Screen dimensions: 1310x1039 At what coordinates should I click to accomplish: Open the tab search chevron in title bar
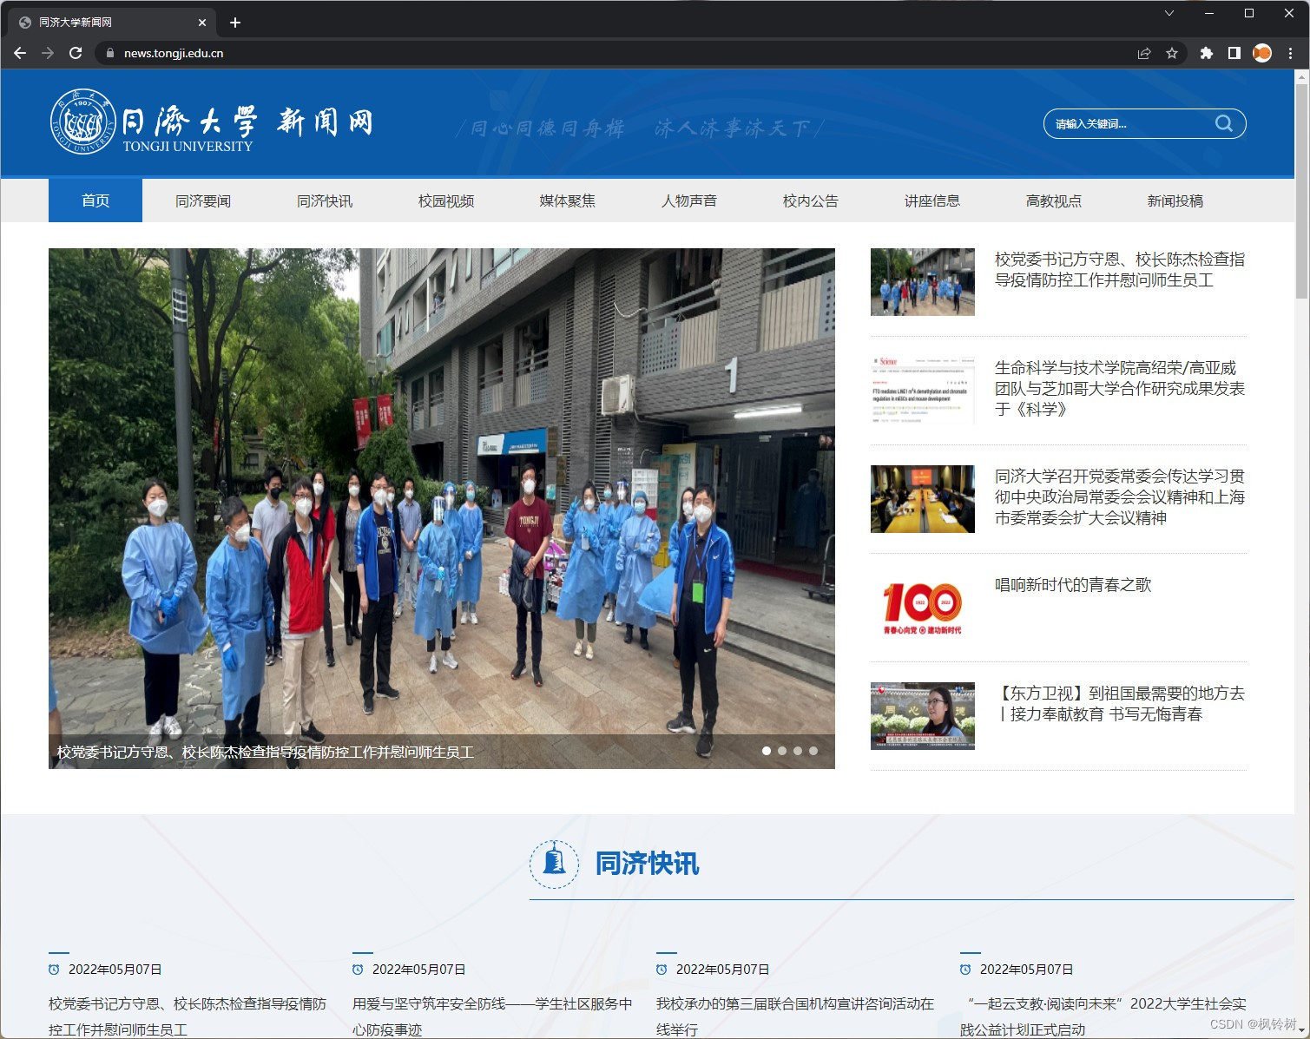point(1168,13)
